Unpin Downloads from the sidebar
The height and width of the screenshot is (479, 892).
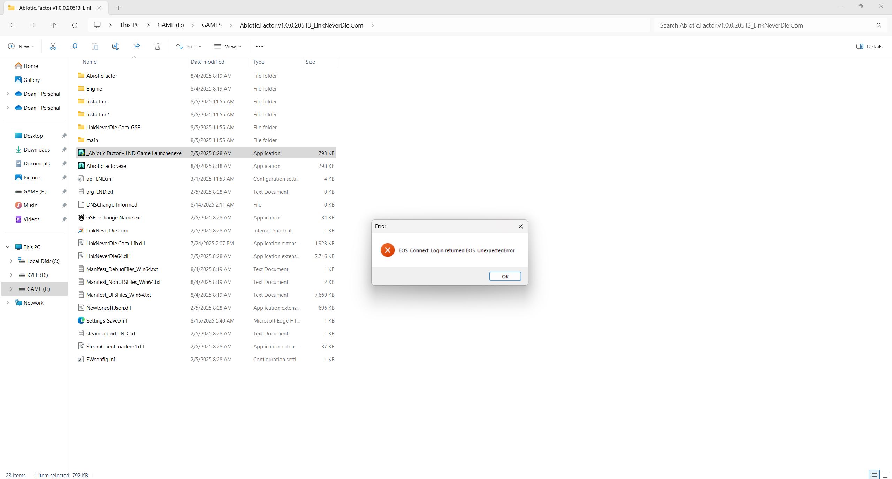point(64,149)
